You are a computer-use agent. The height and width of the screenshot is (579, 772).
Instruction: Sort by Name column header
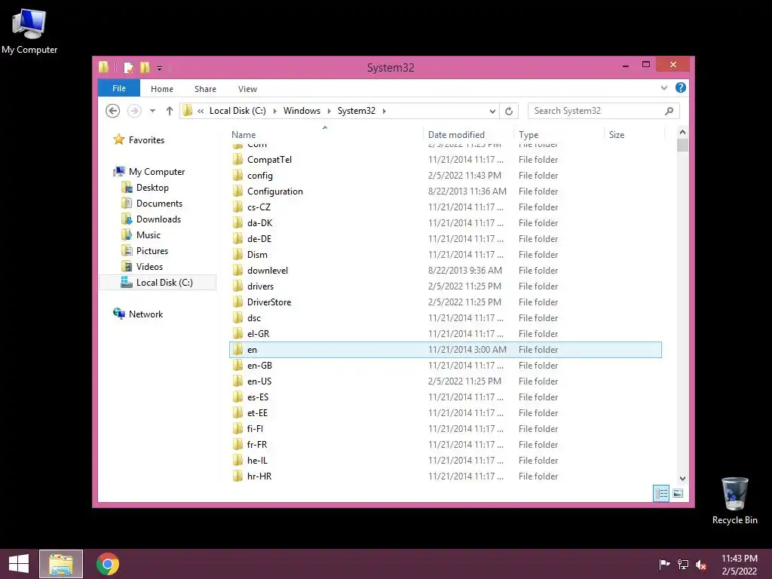pos(326,134)
